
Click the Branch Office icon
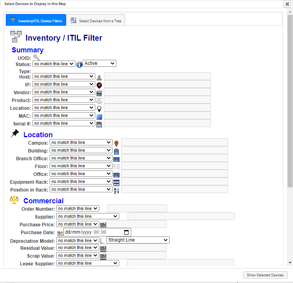116,159
